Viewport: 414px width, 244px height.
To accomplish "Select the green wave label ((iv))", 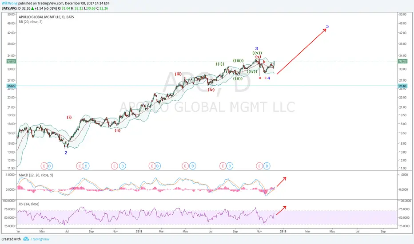I will coord(252,71).
